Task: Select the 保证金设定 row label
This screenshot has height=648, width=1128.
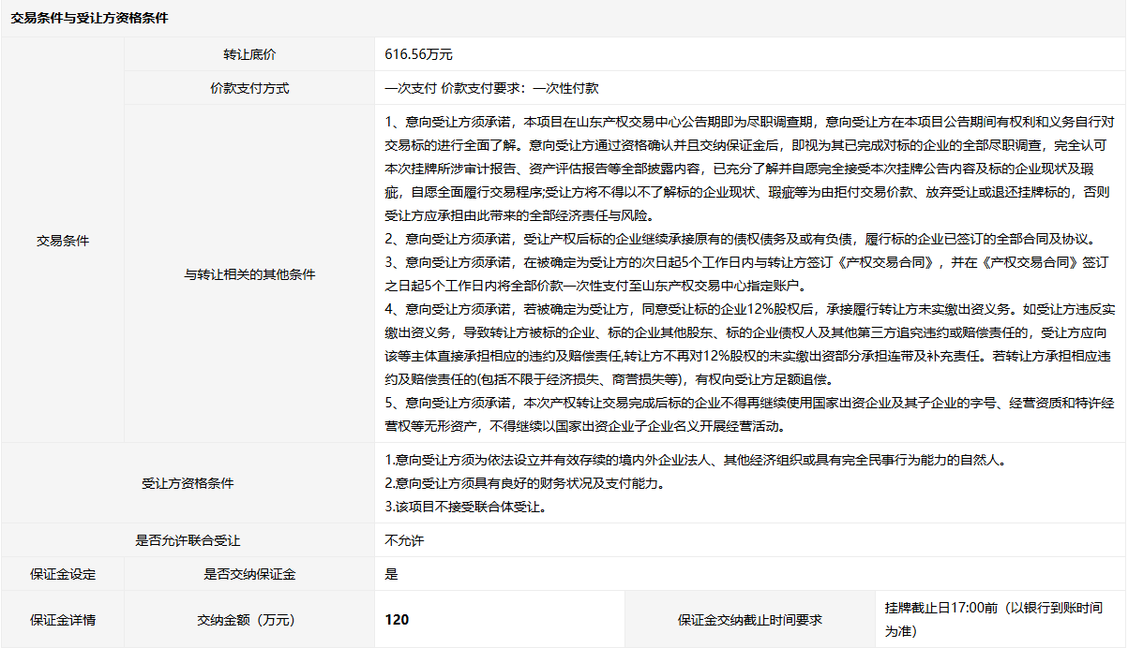Action: (x=63, y=574)
